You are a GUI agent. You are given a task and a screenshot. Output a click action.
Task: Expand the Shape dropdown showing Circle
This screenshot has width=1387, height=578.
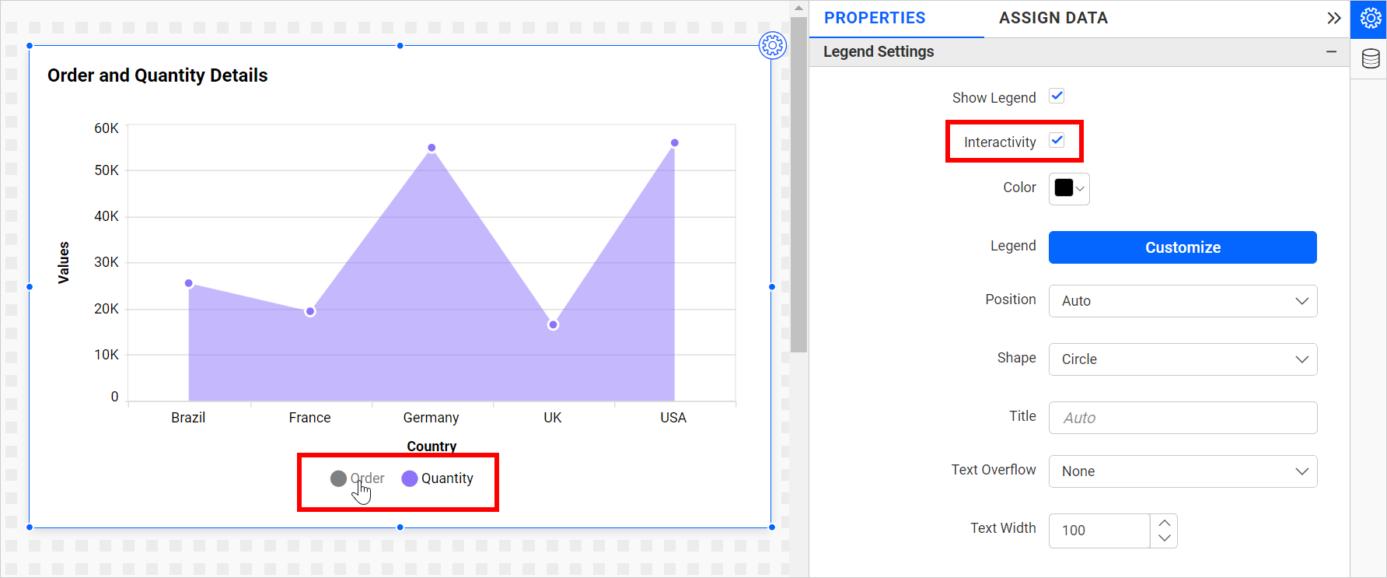click(x=1182, y=359)
